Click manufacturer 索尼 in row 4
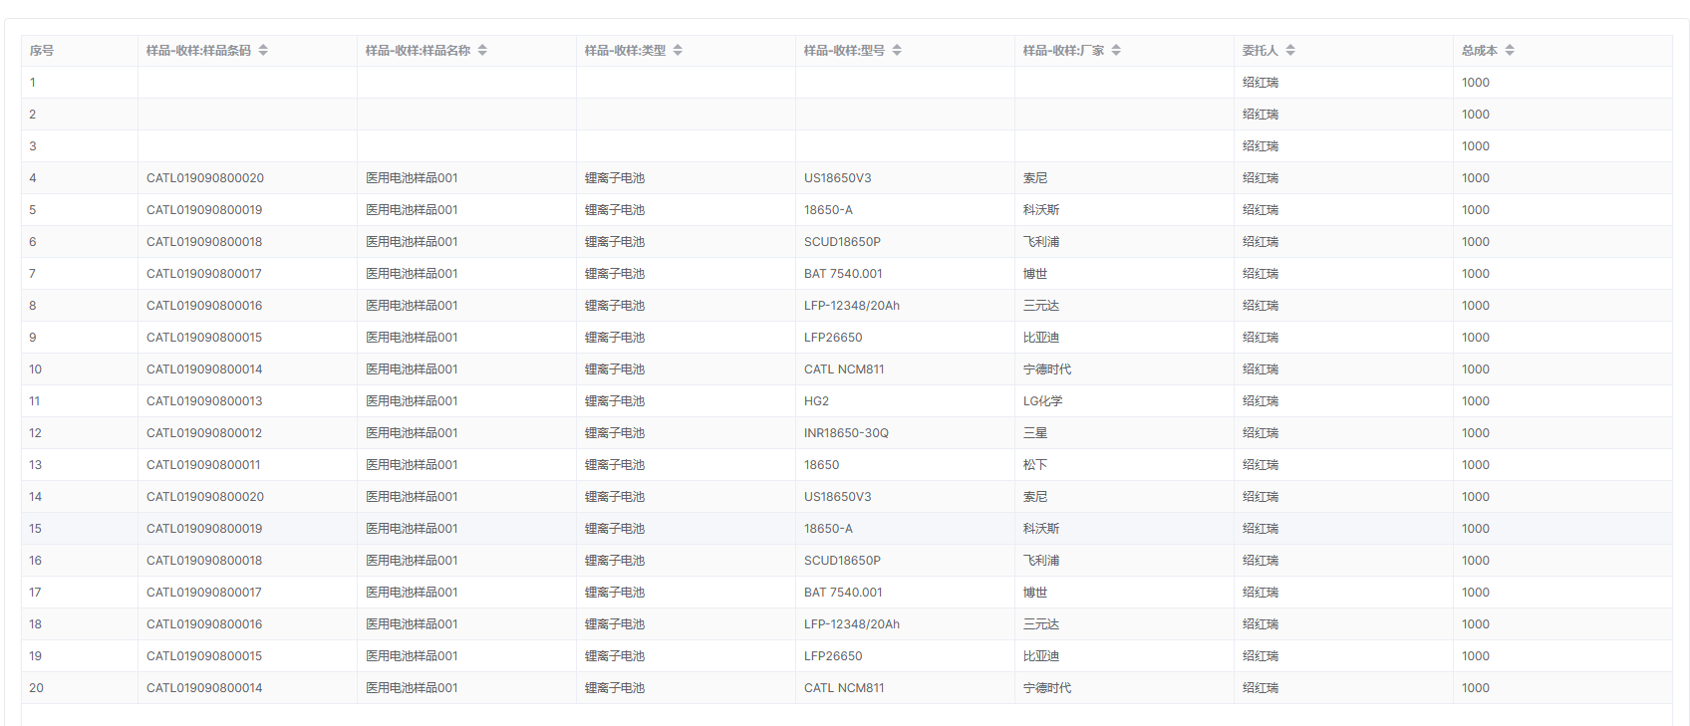Viewport: 1690px width, 726px height. tap(1035, 178)
